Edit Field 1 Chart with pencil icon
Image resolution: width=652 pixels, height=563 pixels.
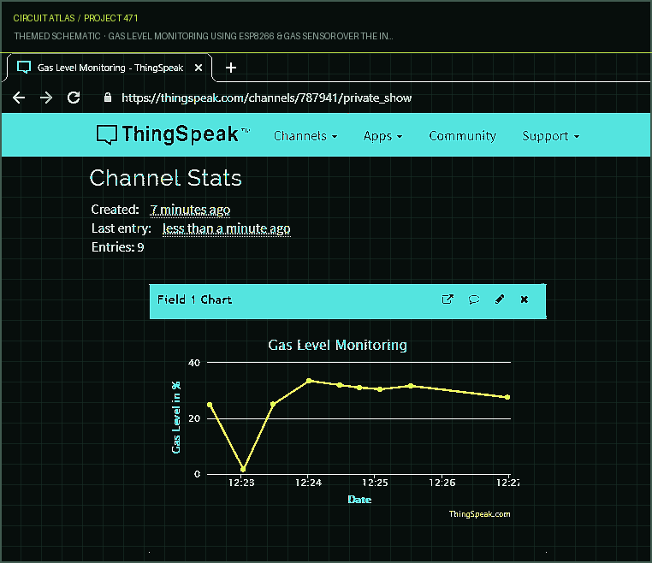pos(500,299)
